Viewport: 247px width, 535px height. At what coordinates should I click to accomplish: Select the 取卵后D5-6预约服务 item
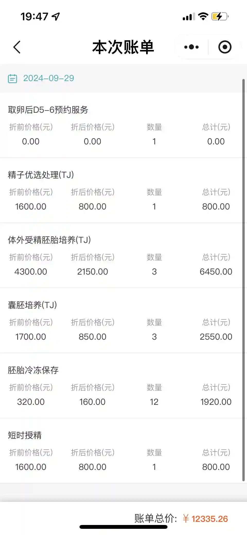click(x=48, y=110)
